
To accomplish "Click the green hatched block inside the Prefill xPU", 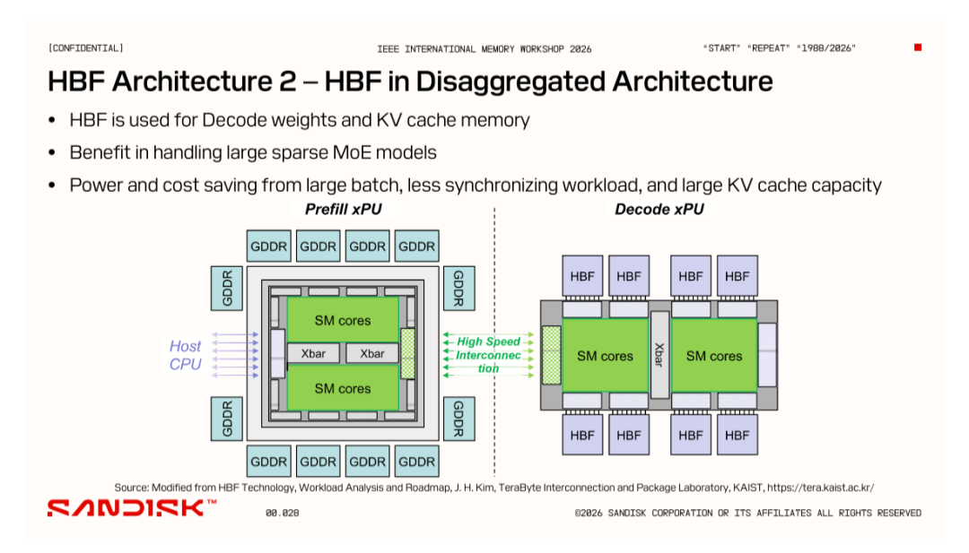I will 408,354.
